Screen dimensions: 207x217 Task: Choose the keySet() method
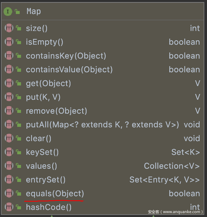click(x=42, y=152)
